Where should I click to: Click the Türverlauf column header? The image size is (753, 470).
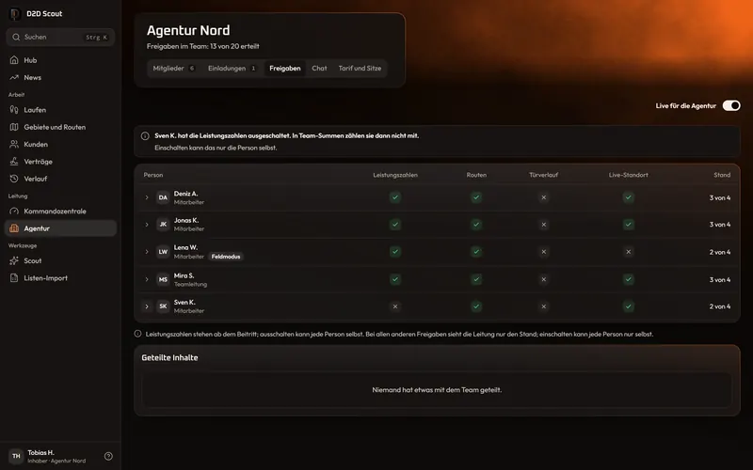544,175
